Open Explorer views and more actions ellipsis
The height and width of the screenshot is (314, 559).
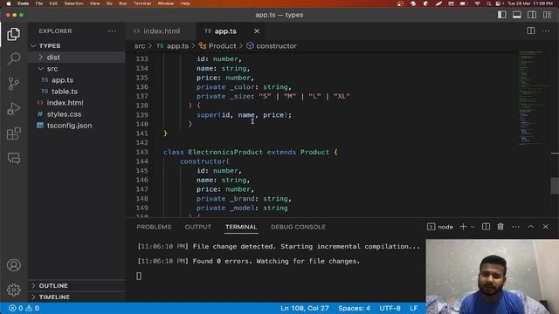[x=112, y=31]
